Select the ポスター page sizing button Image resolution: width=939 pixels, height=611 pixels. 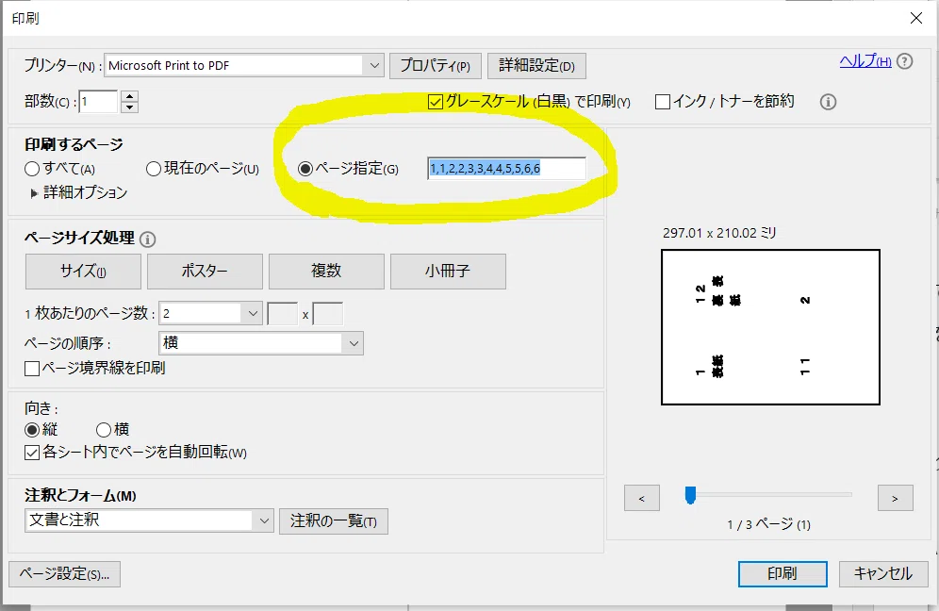pyautogui.click(x=205, y=272)
